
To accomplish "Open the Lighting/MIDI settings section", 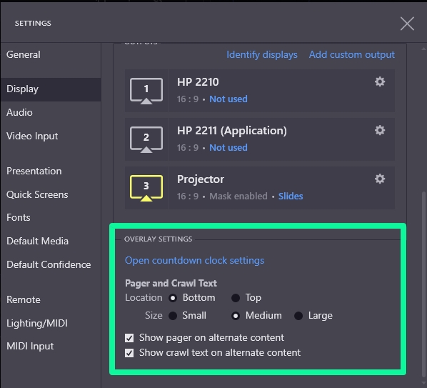I will [x=51, y=323].
